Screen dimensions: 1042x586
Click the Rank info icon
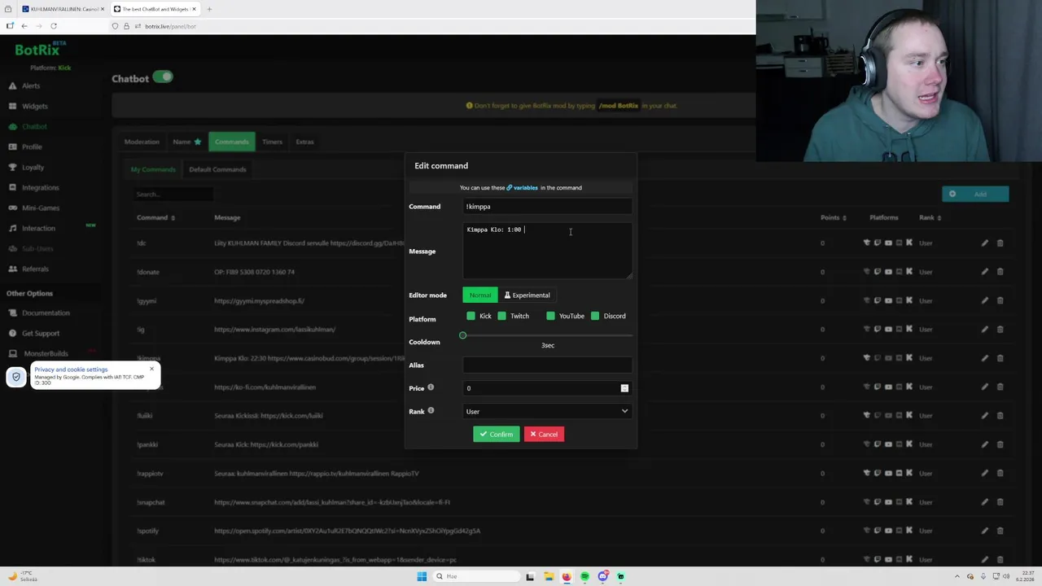431,410
